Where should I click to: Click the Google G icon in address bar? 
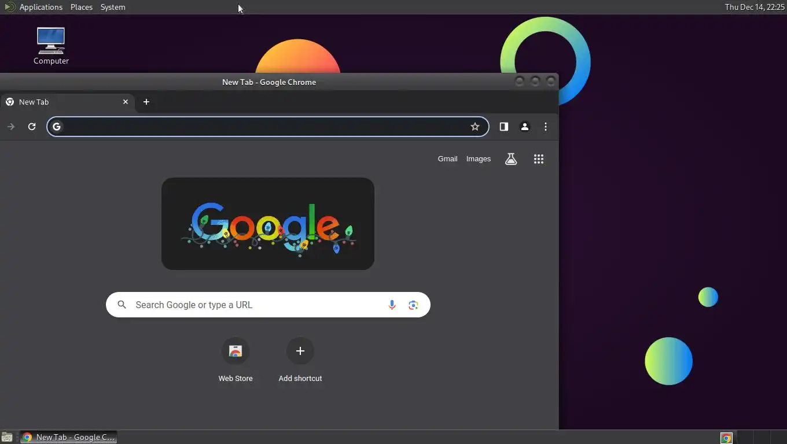[x=57, y=127]
